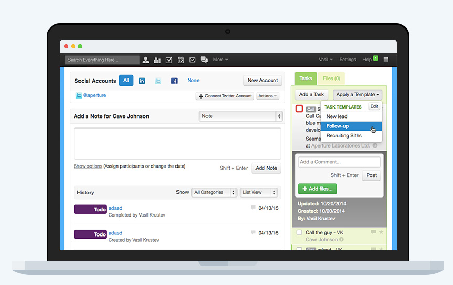Check the Call the guy - VK task
The height and width of the screenshot is (285, 453).
(x=299, y=232)
